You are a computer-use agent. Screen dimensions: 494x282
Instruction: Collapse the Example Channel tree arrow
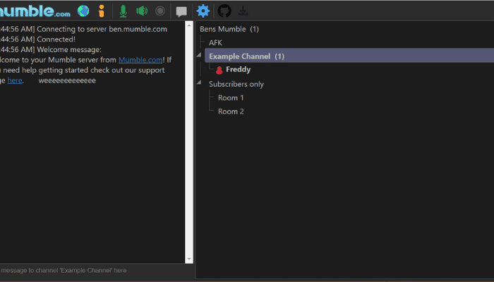[199, 55]
